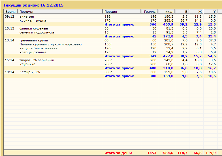Click the 36,7 protein value
The width and height of the screenshot is (222, 156).
(x=184, y=20)
